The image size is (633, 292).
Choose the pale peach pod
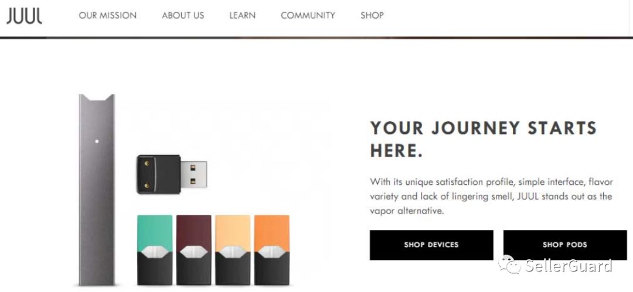coord(233,250)
